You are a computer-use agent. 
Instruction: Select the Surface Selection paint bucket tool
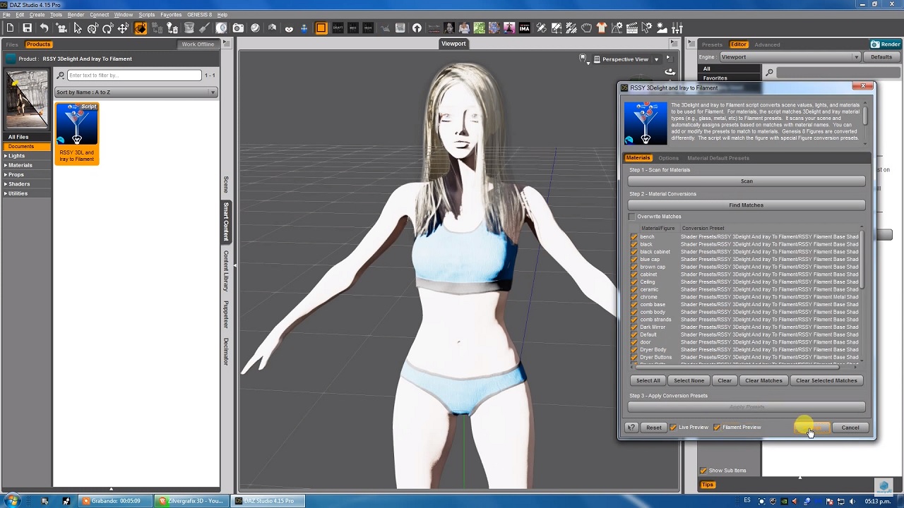point(189,28)
